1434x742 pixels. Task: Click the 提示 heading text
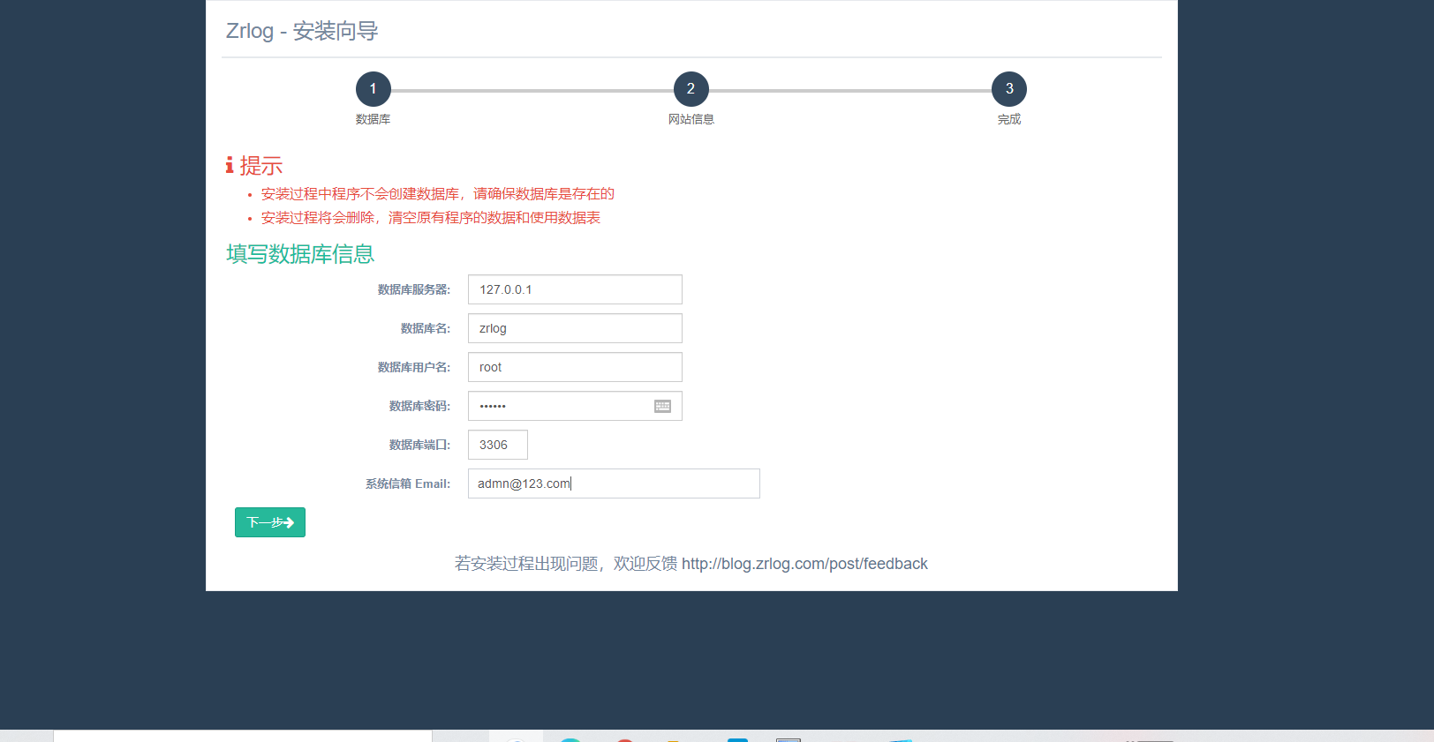[261, 165]
